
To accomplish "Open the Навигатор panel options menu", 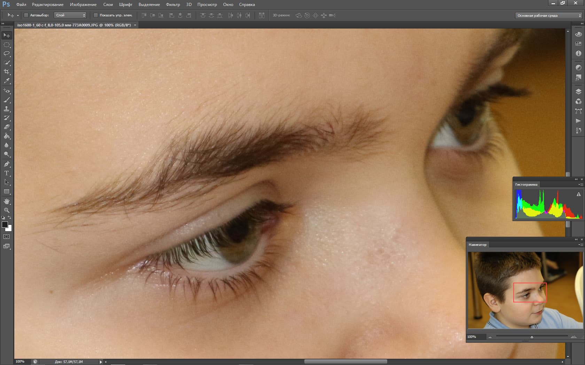I will point(580,245).
